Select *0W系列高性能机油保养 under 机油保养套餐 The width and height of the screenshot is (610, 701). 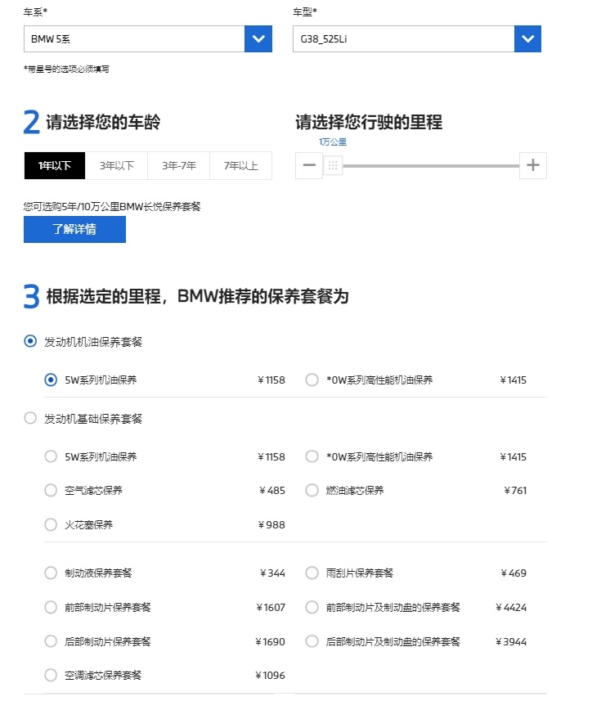(x=312, y=380)
